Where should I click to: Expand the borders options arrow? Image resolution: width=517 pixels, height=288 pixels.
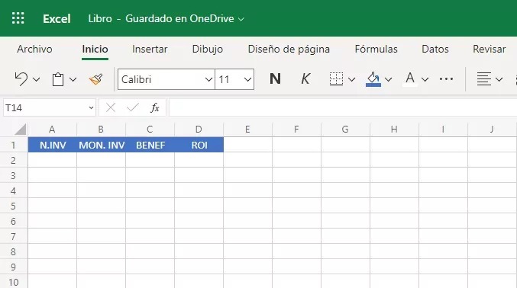[351, 79]
